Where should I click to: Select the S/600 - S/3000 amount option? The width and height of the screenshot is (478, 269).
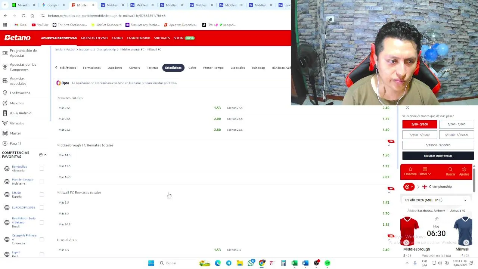pyautogui.click(x=419, y=134)
